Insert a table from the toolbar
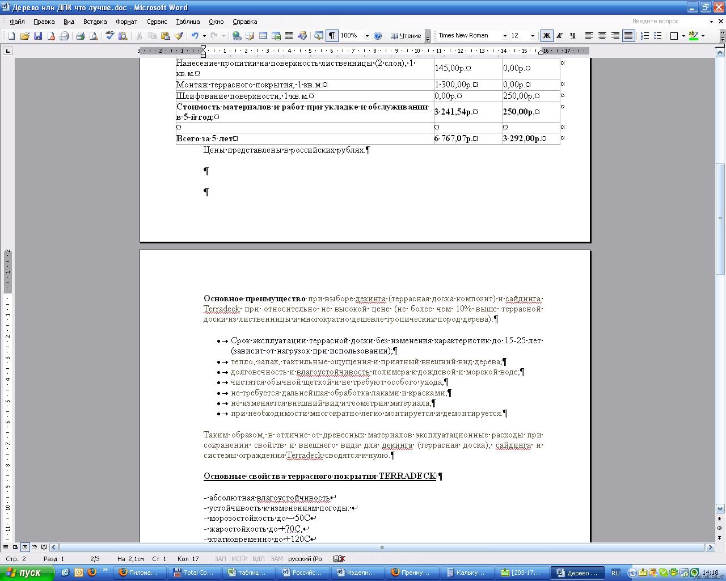Screen dimensions: 726x581 (263, 36)
